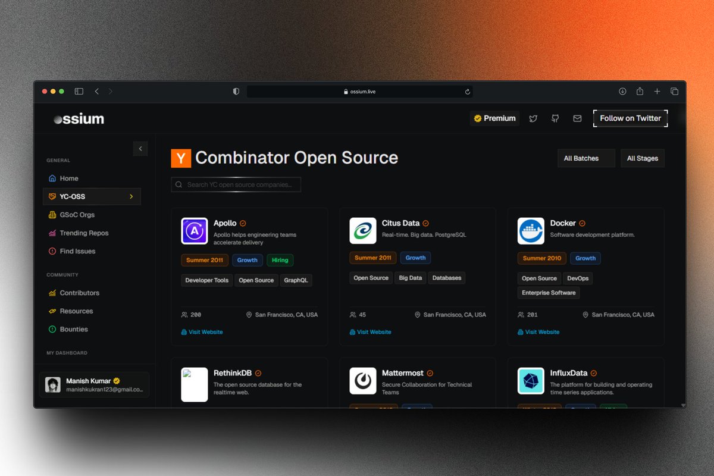This screenshot has height=476, width=714.
Task: Visit Website link on Apollo card
Action: (x=202, y=332)
